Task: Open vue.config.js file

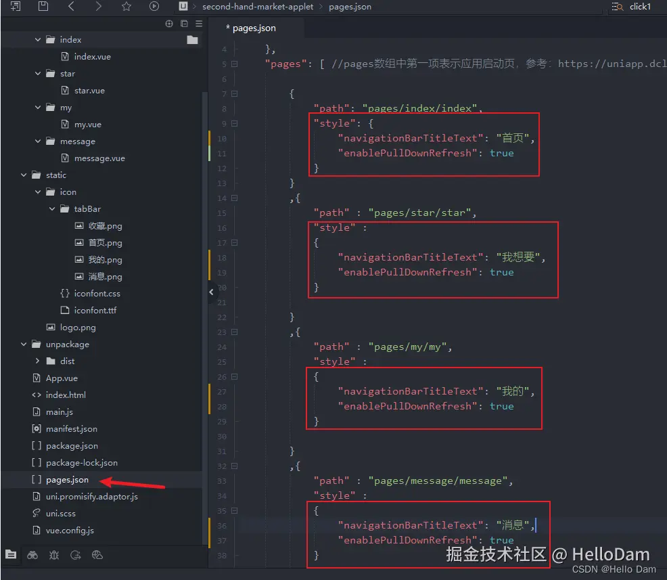Action: (x=69, y=530)
